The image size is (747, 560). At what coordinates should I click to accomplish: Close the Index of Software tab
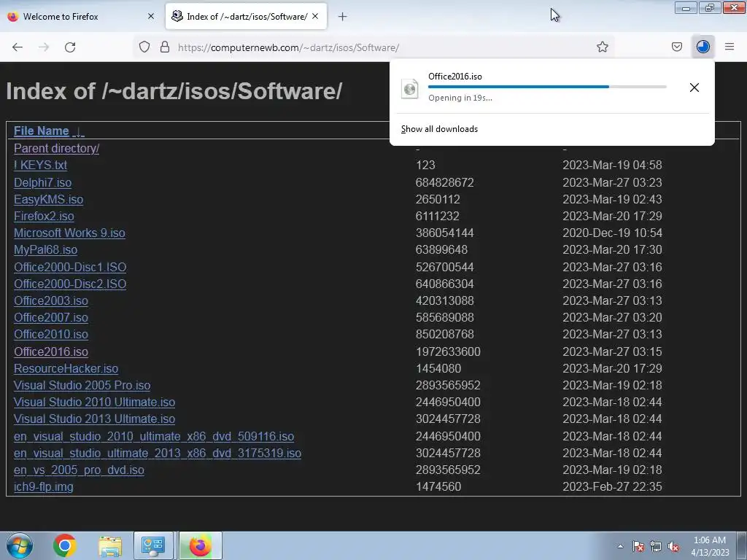click(315, 16)
